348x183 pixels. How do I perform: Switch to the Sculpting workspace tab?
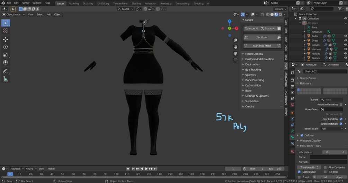(88, 3)
